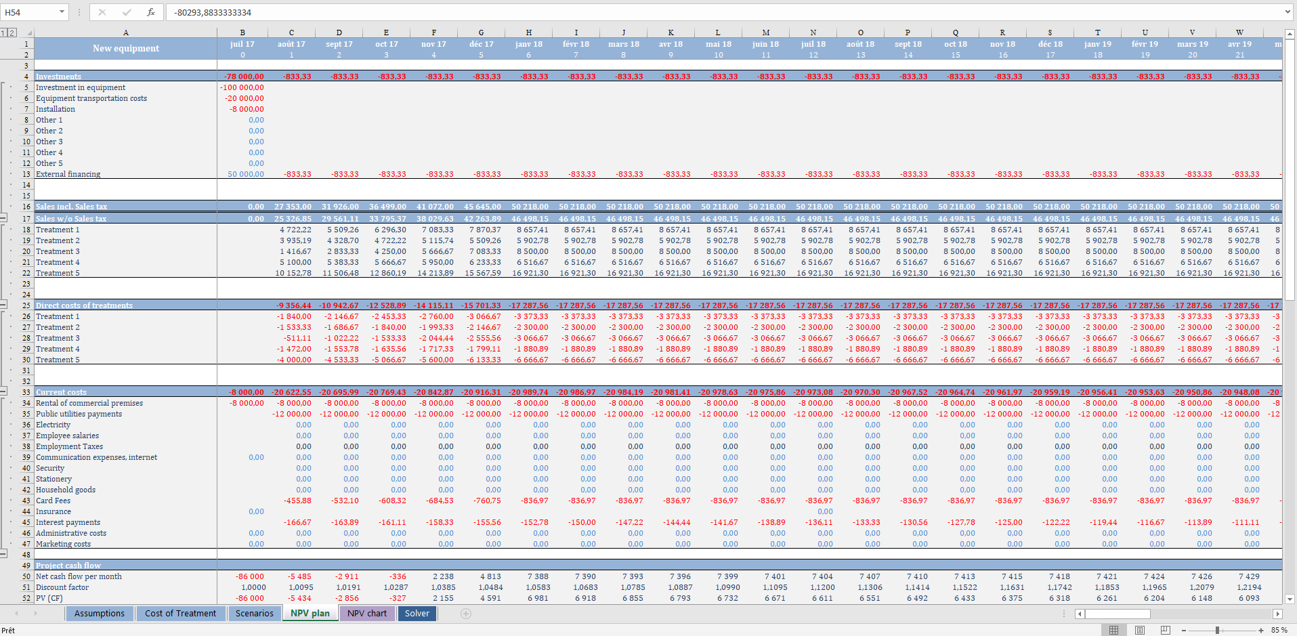Viewport: 1297px width, 636px height.
Task: Collapse outline group at row 33
Action: (3, 391)
